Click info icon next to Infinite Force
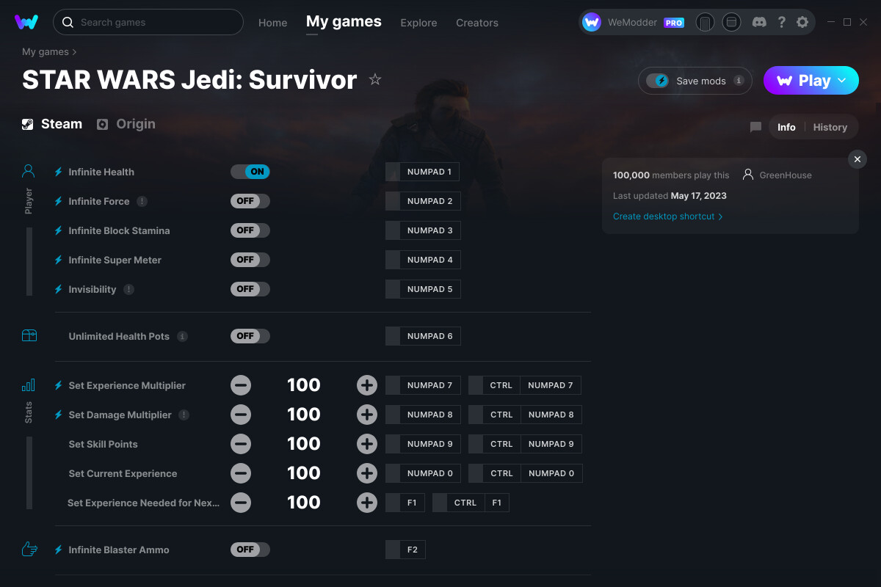This screenshot has height=587, width=881. (142, 201)
